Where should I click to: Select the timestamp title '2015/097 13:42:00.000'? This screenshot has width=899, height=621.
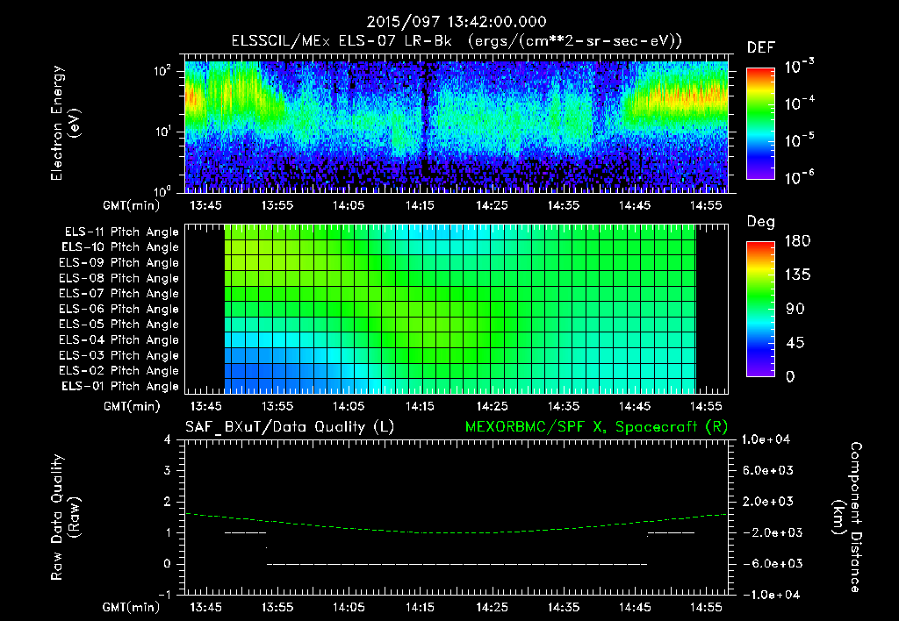point(457,22)
